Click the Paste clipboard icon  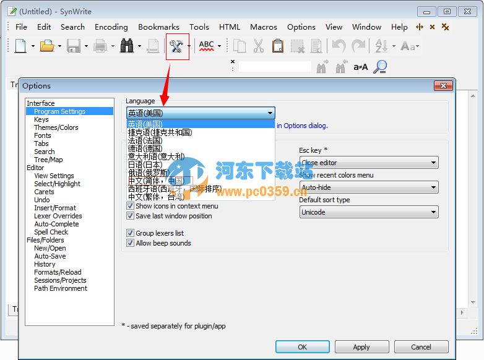coord(277,46)
